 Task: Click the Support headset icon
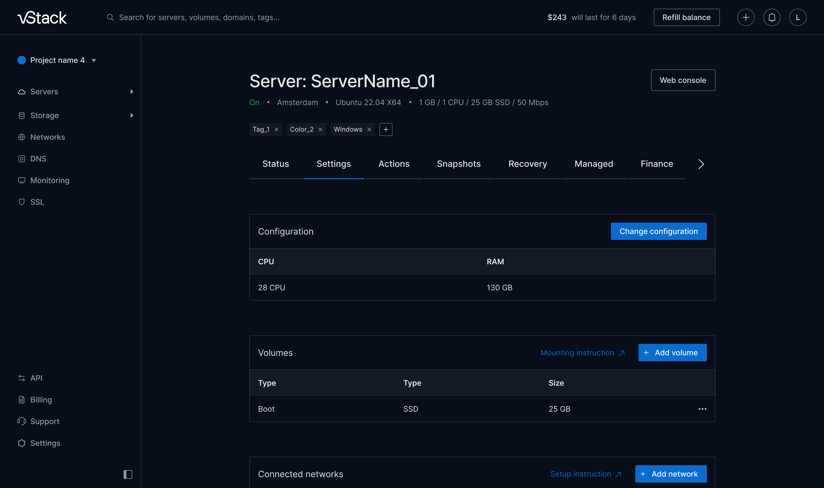pos(22,422)
